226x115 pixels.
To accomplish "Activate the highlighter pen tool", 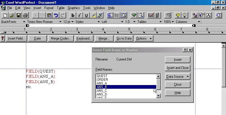I will 93,15.
